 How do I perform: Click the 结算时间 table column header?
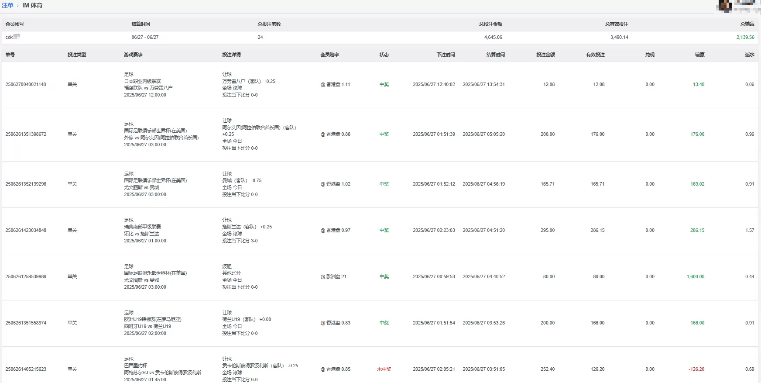(496, 55)
